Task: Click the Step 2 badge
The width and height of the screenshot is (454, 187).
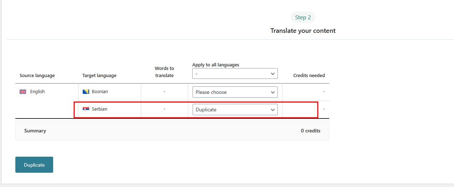Action: coord(303,17)
